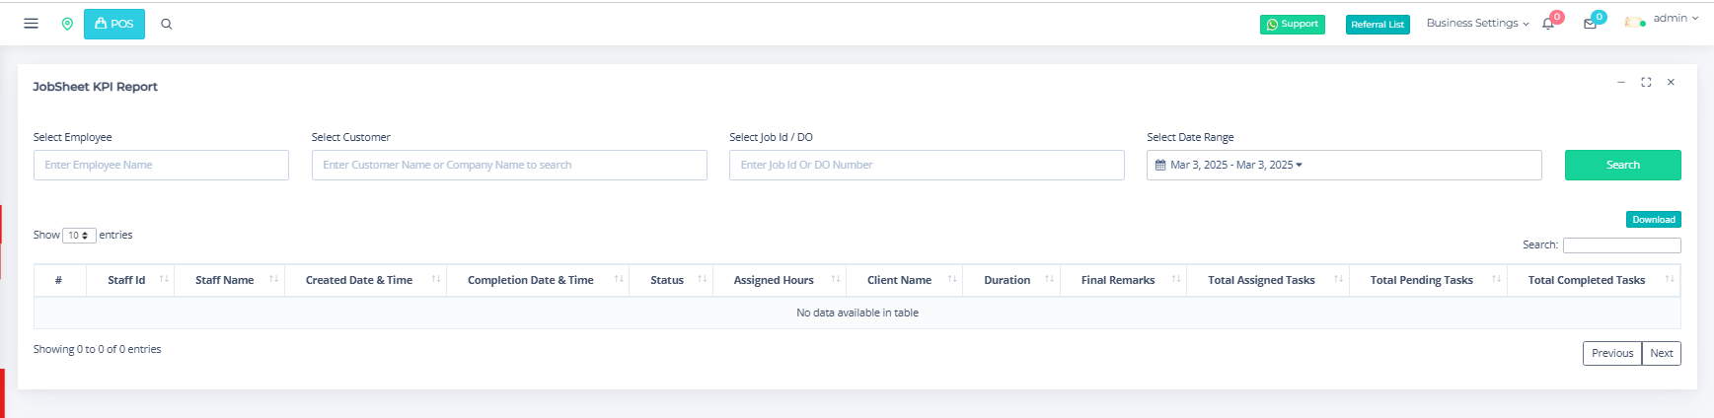Focus the Enter Employee Name field
1714x418 pixels.
coord(161,166)
